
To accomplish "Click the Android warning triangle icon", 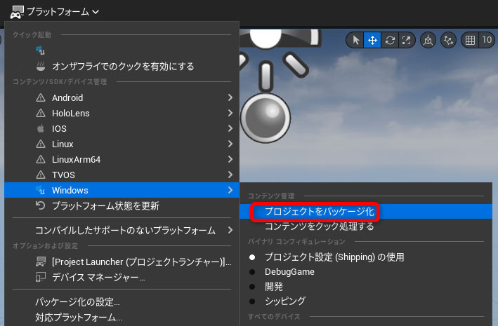I will 41,97.
